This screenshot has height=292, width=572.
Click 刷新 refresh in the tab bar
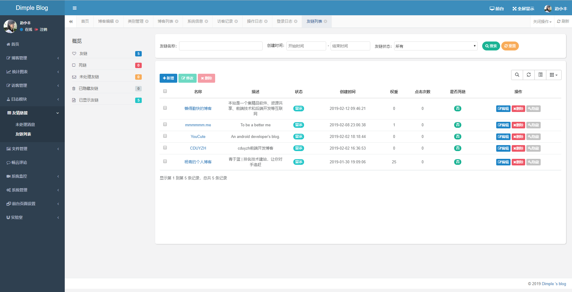click(563, 21)
